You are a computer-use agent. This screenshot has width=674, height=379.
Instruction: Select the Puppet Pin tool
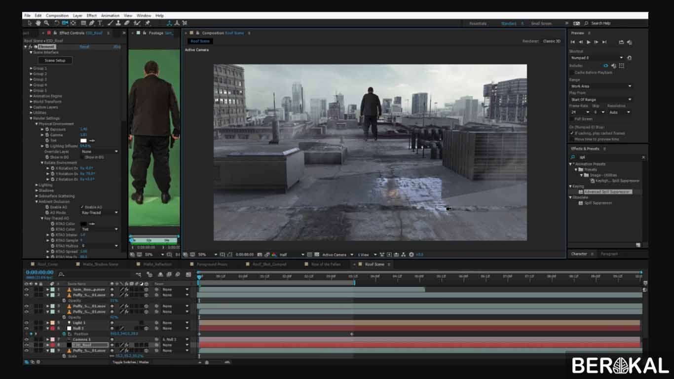(148, 23)
